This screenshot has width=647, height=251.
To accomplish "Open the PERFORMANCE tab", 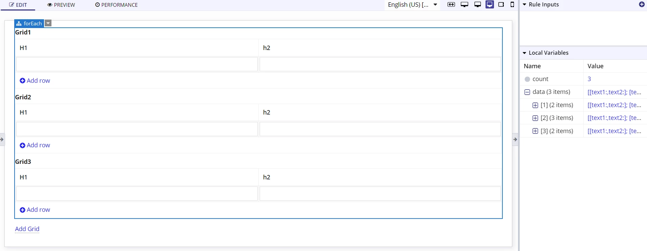I will coord(116,5).
